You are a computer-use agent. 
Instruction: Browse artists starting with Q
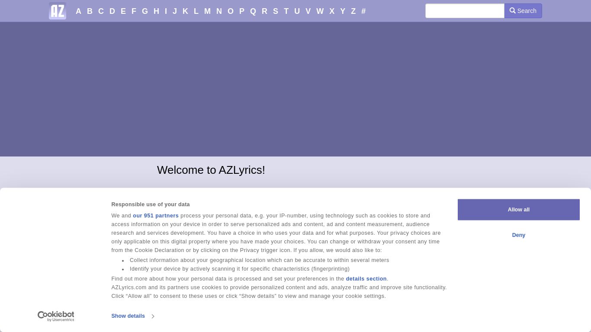[x=253, y=11]
